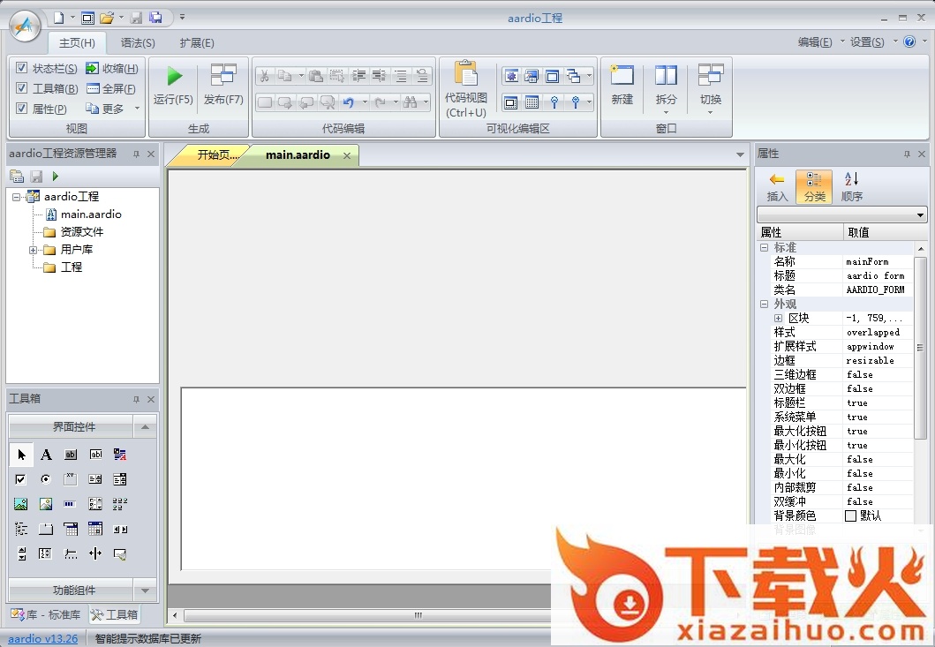Edit the 标题 value aardio form
The width and height of the screenshot is (935, 647).
[875, 275]
